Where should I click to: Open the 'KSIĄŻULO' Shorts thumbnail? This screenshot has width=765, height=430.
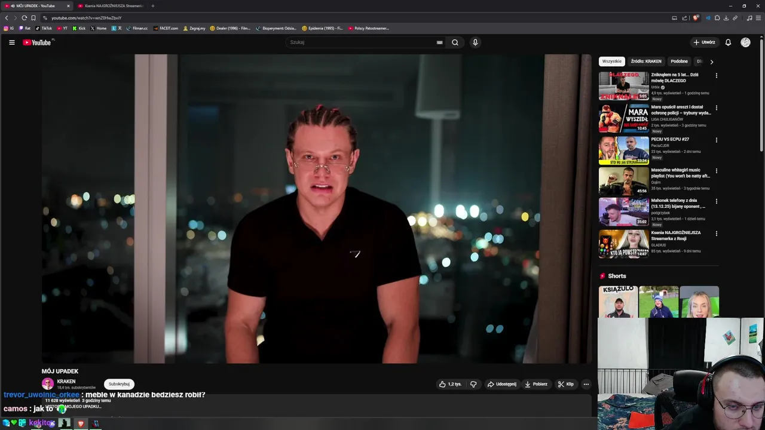click(x=618, y=302)
